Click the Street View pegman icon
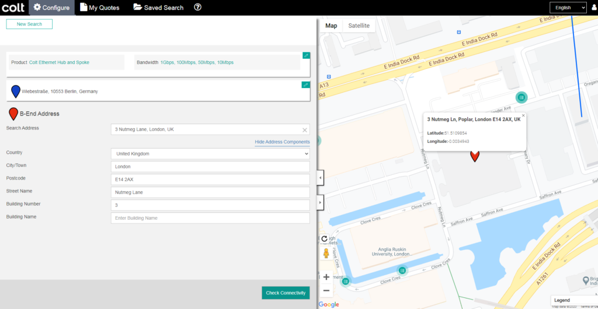 pyautogui.click(x=326, y=253)
